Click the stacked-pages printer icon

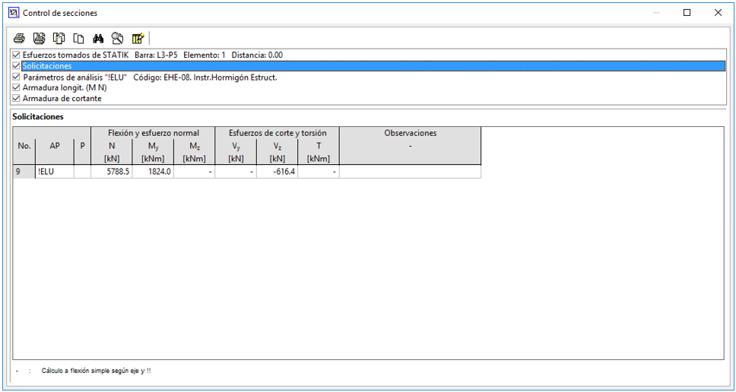[x=39, y=38]
